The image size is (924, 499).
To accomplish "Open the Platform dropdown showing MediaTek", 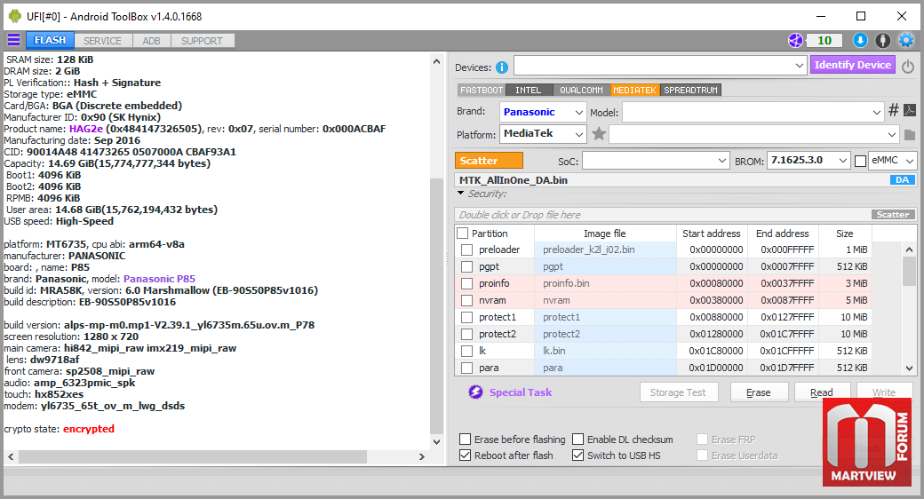I will pos(543,134).
